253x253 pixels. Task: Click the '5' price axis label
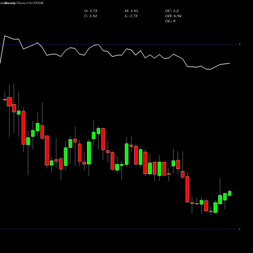pos(240,45)
